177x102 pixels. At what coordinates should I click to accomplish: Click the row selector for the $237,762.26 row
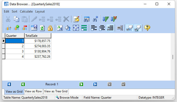coord(3,56)
